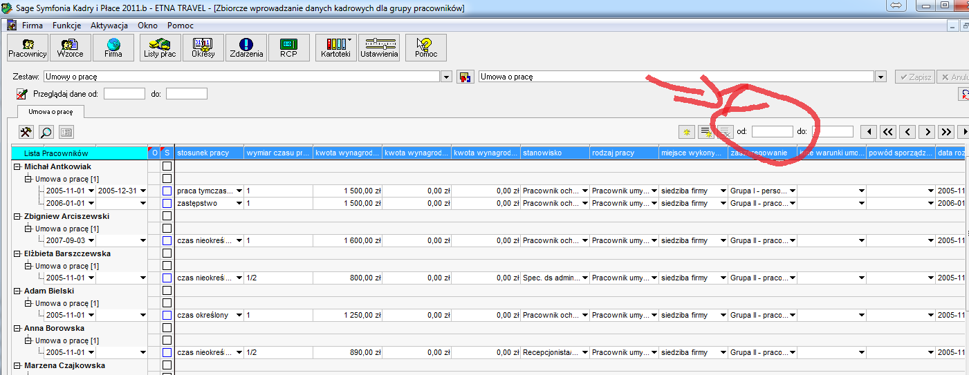Tick the black checkbox in Michał Antkowiak row

coord(167,166)
